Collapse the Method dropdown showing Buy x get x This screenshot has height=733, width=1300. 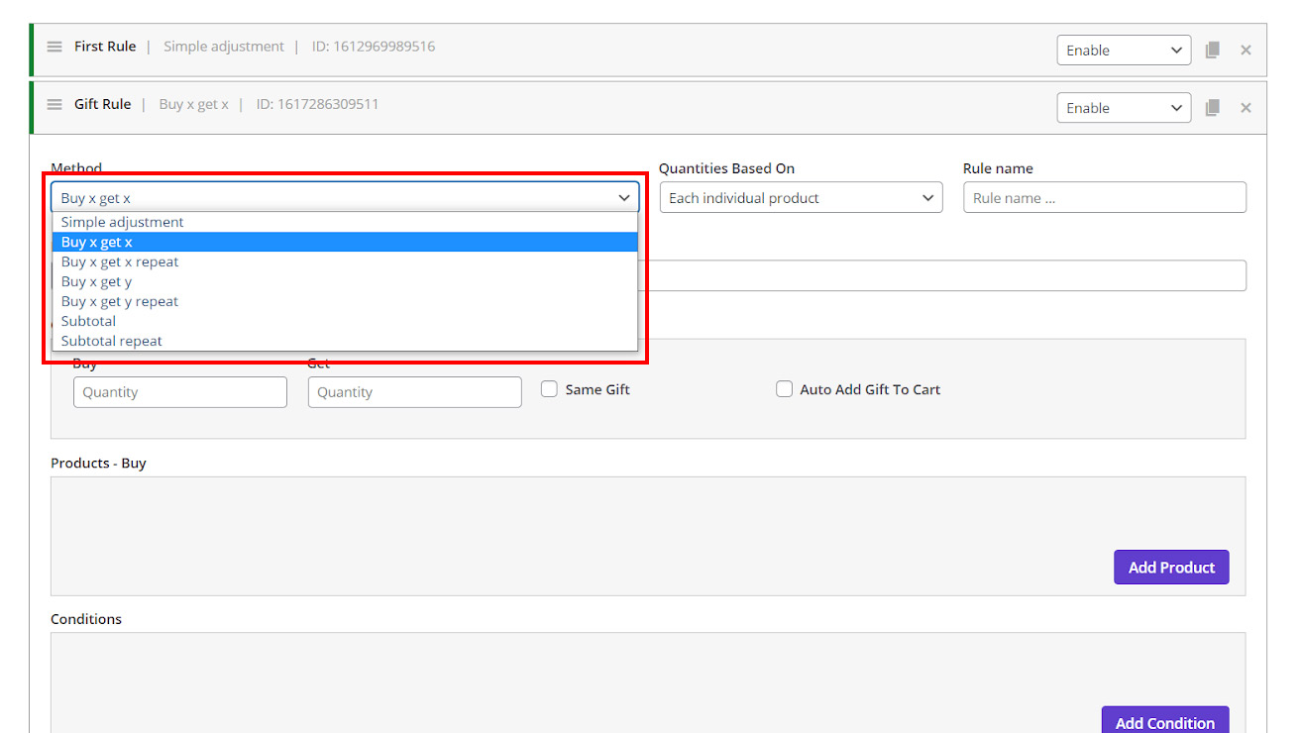[345, 198]
